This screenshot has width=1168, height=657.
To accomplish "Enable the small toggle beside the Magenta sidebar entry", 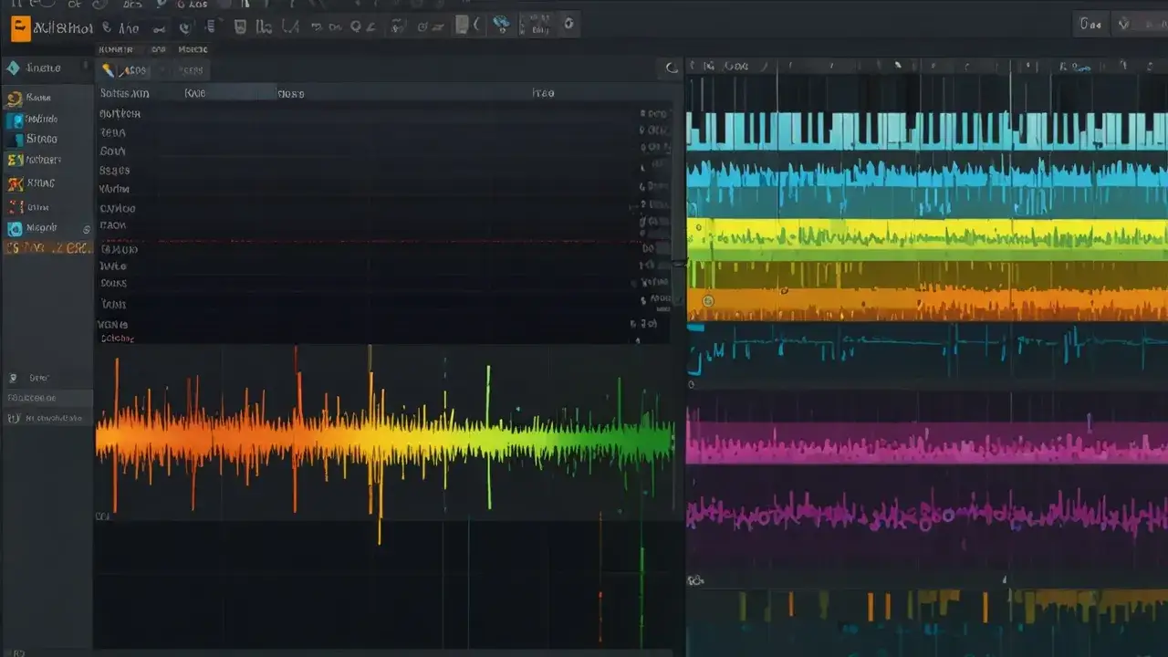I will tap(88, 228).
